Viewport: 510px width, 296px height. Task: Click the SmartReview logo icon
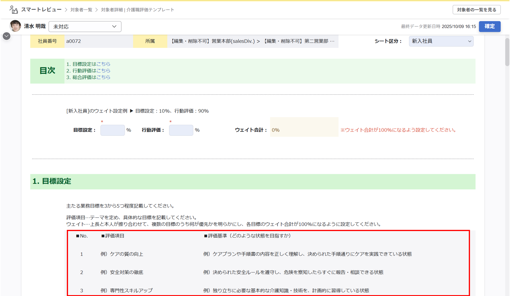[14, 10]
